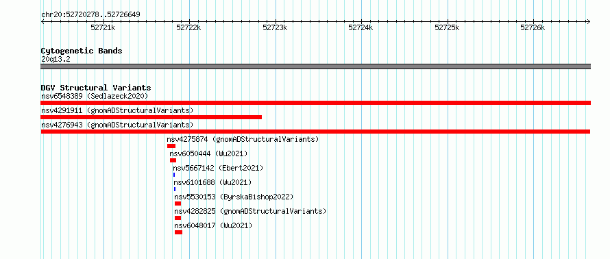The image size is (610, 259).
Task: Open nsv5530153 (ByrskaBishop2022) variant label
Action: 234,197
